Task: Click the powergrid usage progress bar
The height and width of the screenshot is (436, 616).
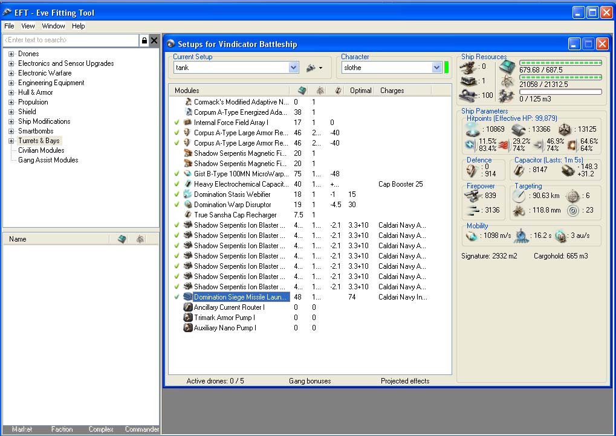Action: point(560,77)
